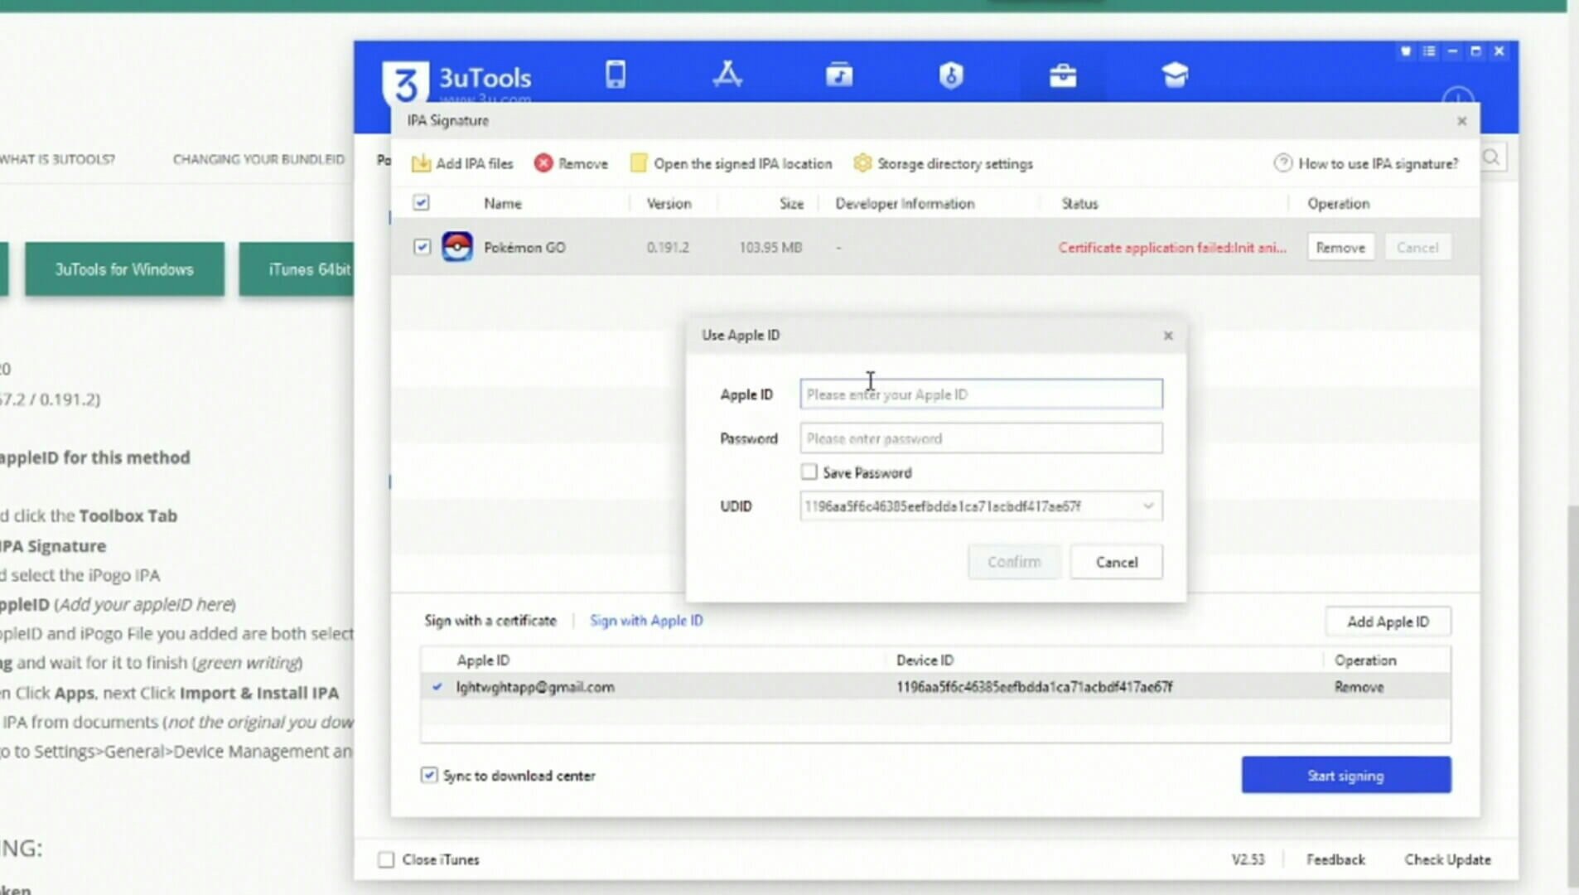Close the IPA Signature window
Screen dimensions: 1579x895
[x=1462, y=121]
